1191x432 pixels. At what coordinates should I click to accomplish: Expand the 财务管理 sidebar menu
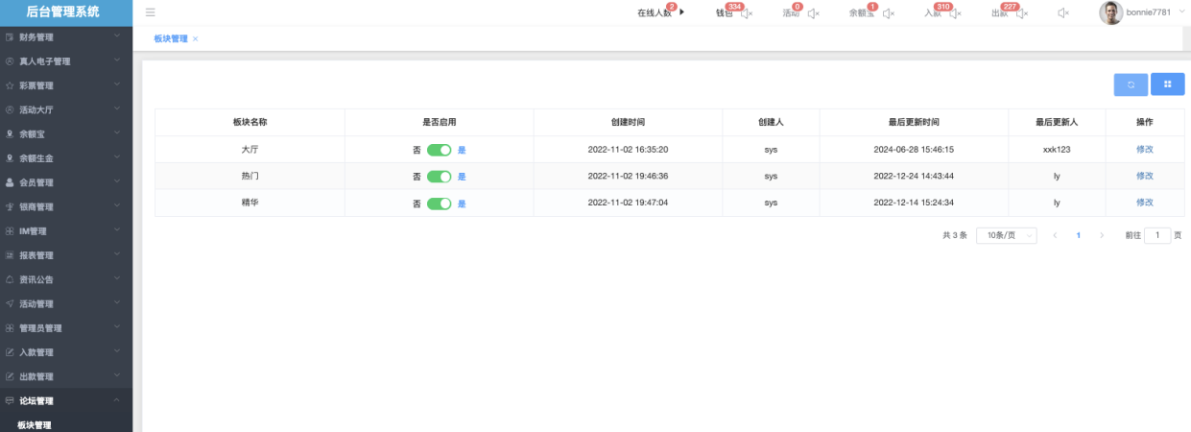(66, 37)
